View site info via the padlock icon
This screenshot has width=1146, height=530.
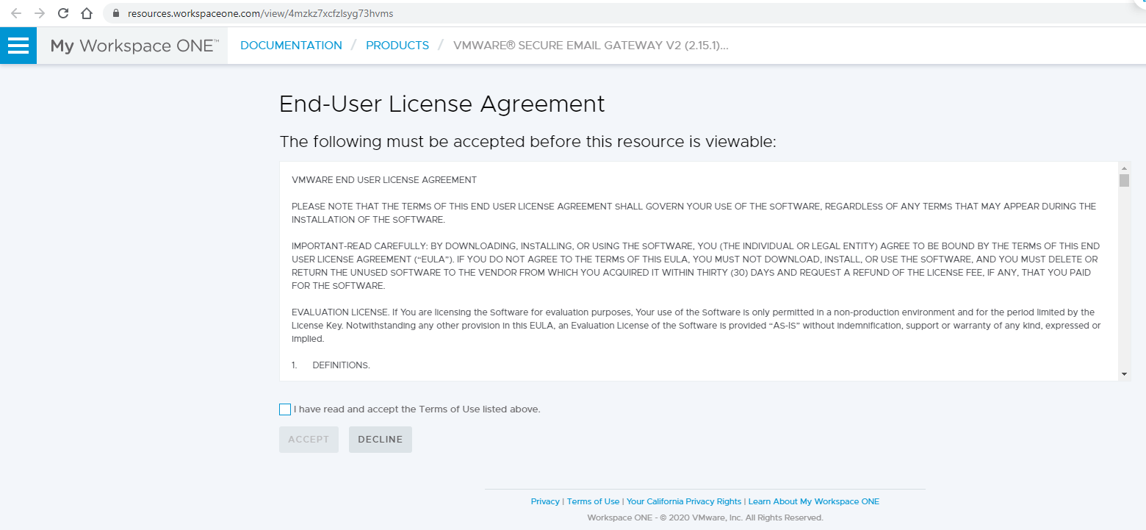click(x=115, y=14)
